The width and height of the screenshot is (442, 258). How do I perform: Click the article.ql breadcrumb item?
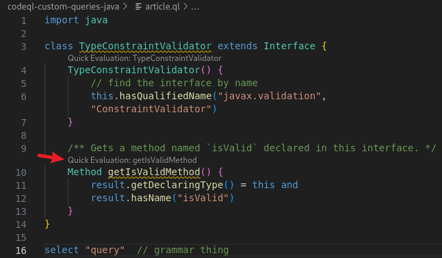pyautogui.click(x=162, y=6)
